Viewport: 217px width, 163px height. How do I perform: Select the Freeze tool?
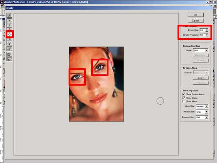9,54
